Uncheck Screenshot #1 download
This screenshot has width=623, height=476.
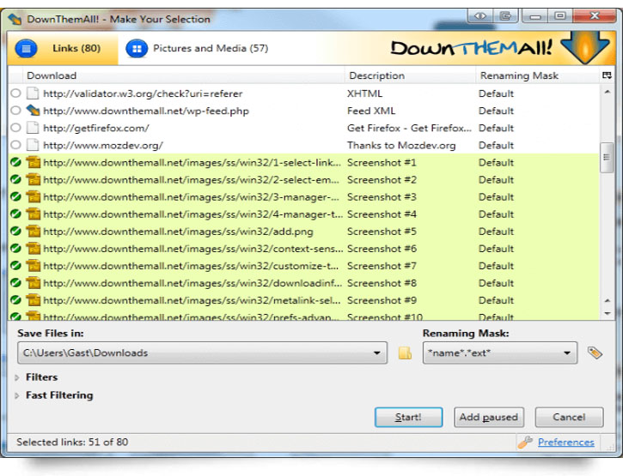(x=15, y=162)
